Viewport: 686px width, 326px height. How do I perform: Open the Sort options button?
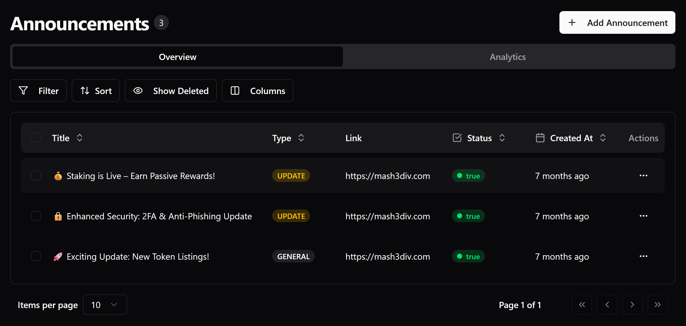coord(96,91)
